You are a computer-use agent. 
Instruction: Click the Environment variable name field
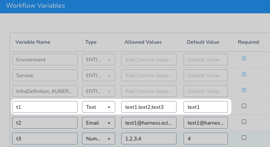tap(45, 60)
